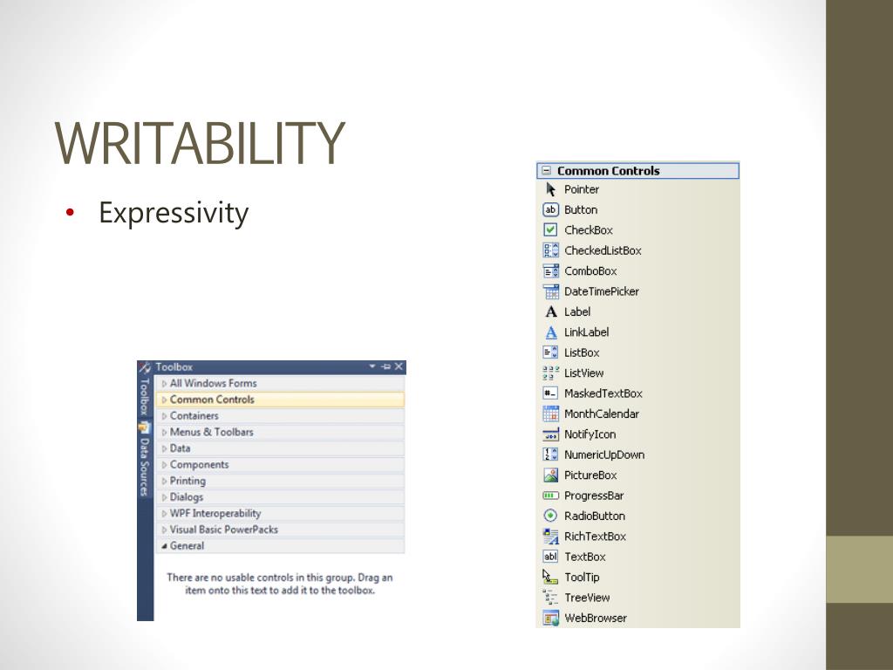Screen dimensions: 893x670
Task: Select the 'DateTimePicker' text entry
Action: coord(602,291)
